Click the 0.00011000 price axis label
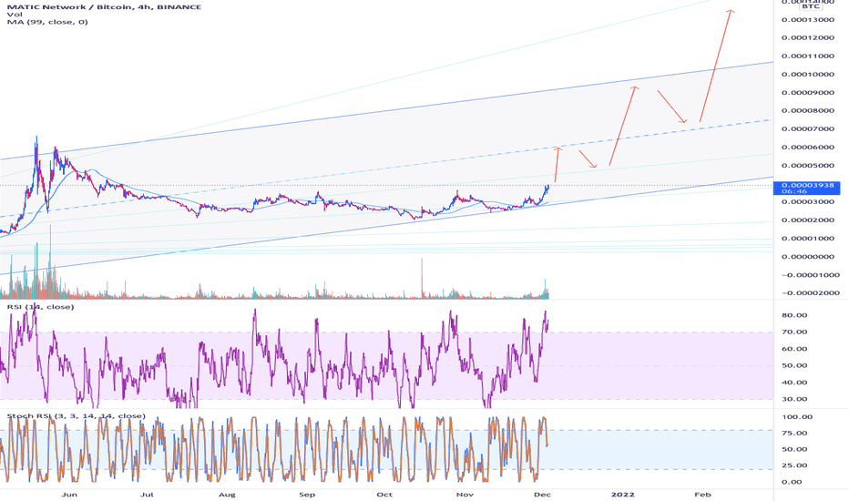Viewport: 849px width, 501px height. pos(808,56)
